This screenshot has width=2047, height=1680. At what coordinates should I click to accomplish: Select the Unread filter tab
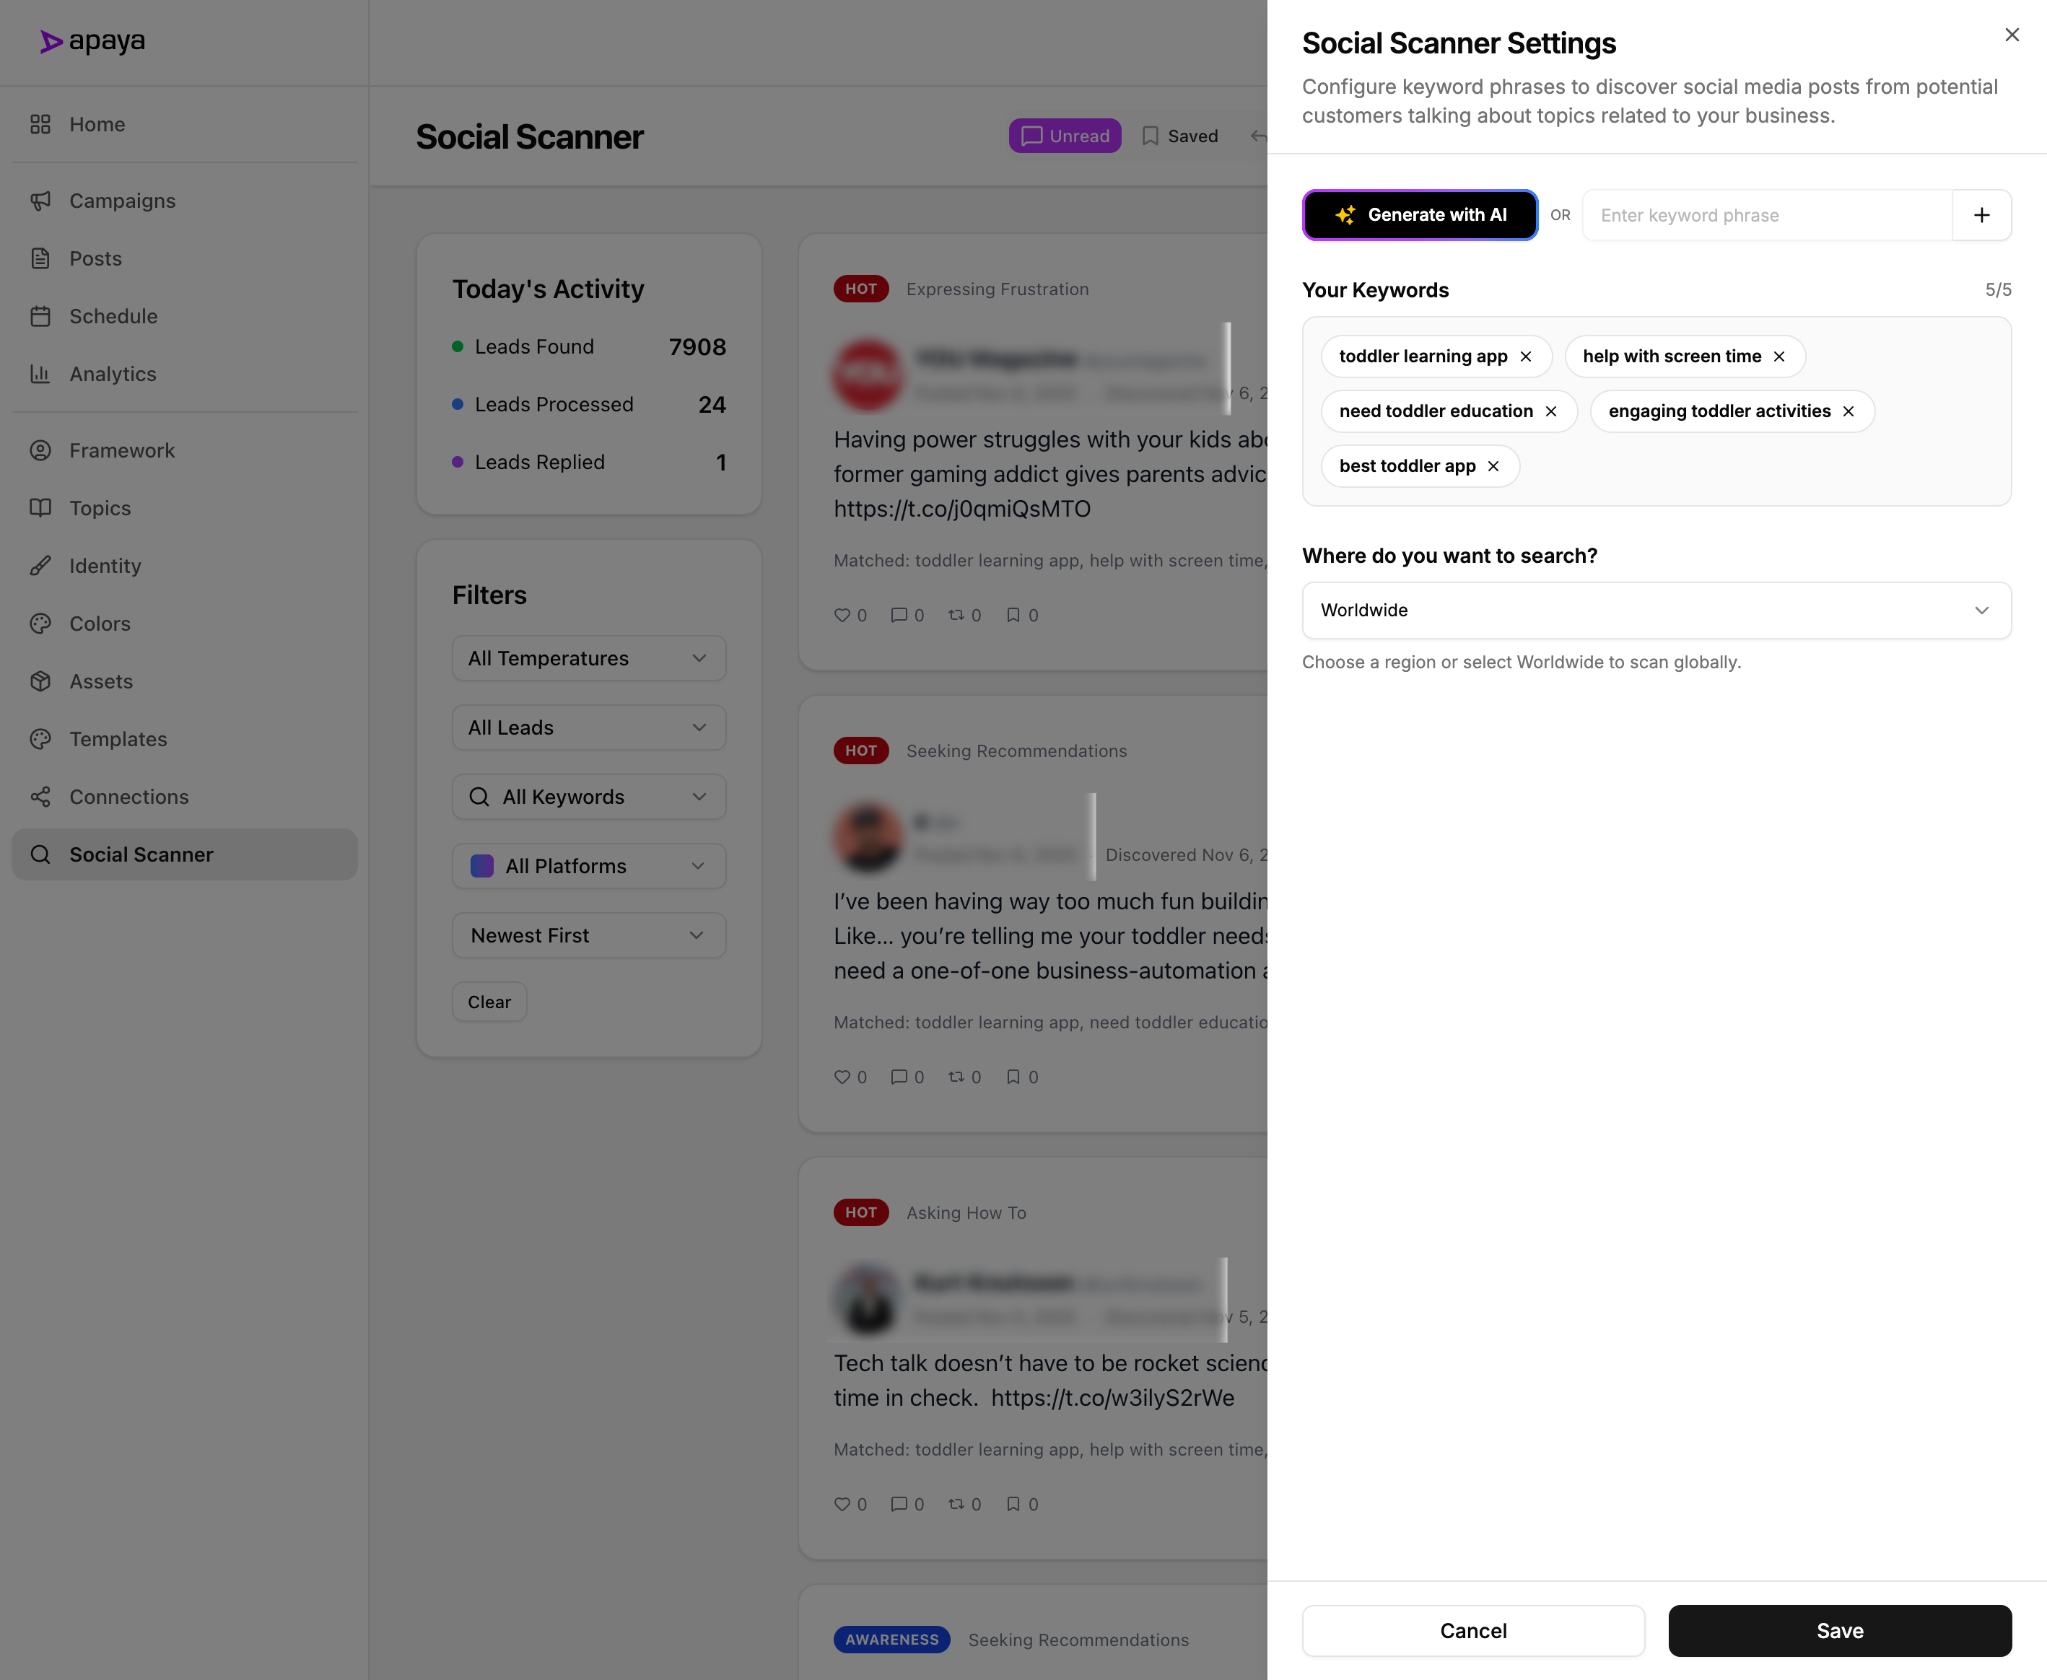pyautogui.click(x=1065, y=136)
